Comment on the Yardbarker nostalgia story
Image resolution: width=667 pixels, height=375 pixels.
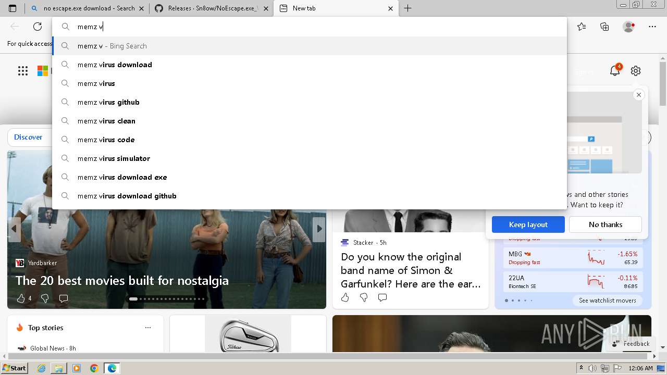click(x=64, y=298)
